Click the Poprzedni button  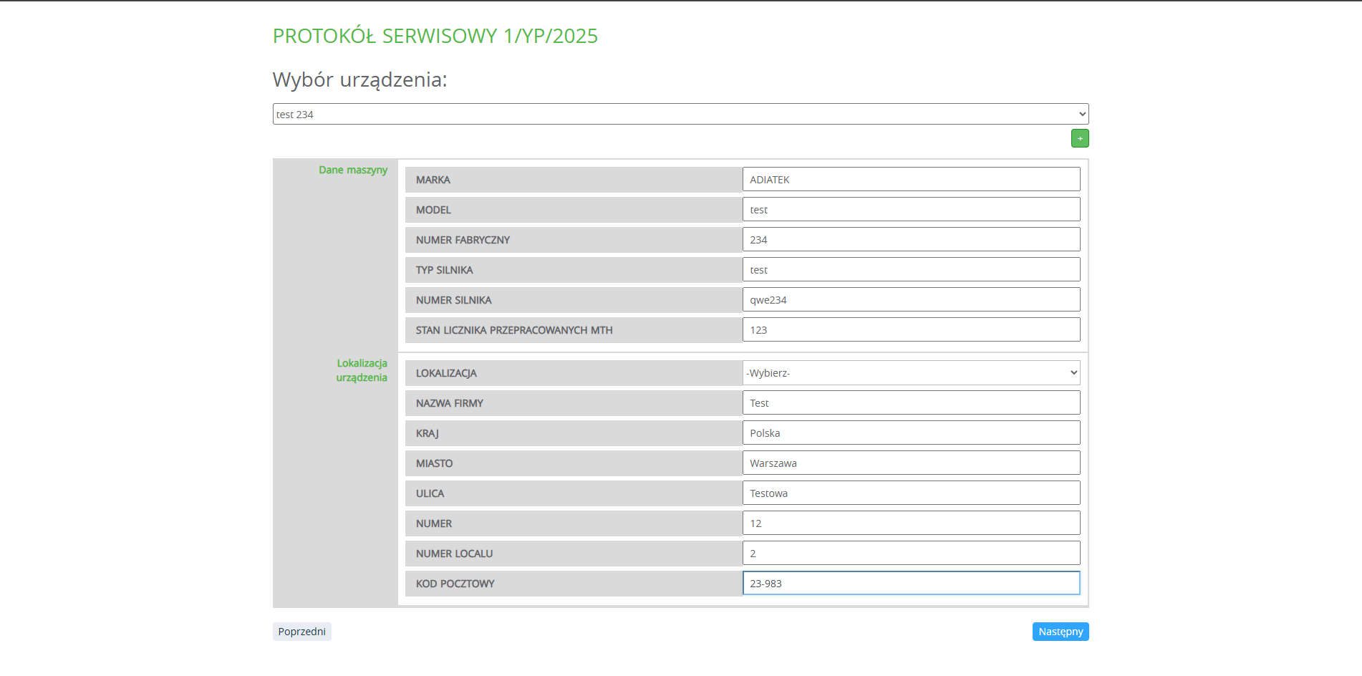point(301,632)
